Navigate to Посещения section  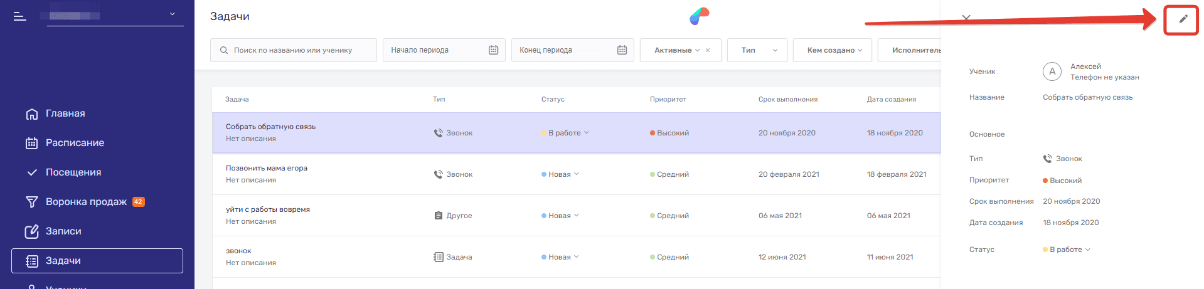(x=73, y=172)
